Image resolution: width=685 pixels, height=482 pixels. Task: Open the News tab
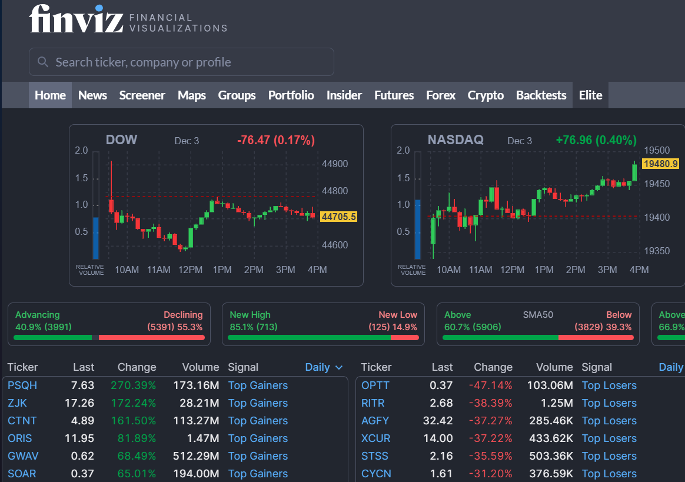92,95
